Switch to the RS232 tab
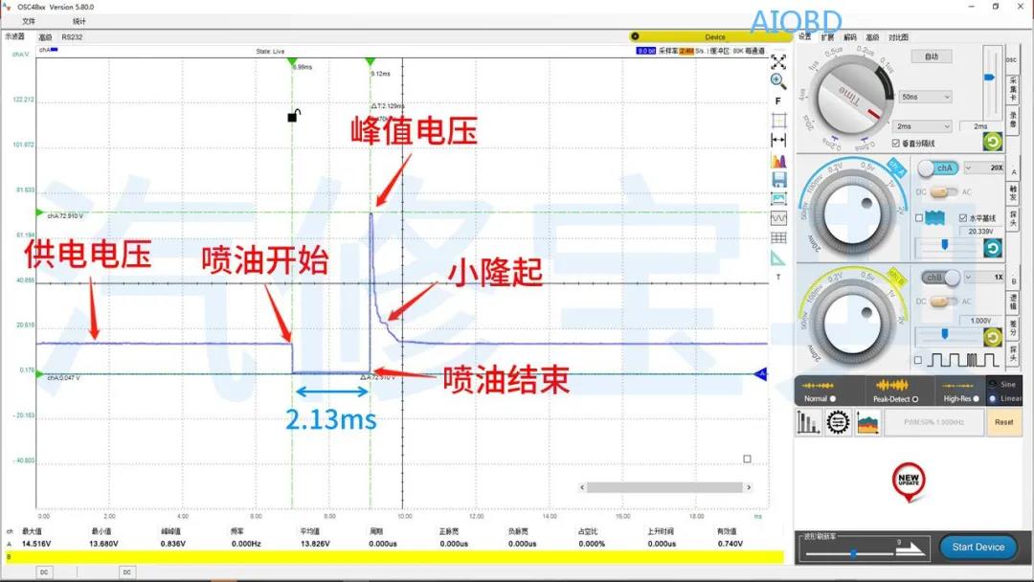 point(72,37)
